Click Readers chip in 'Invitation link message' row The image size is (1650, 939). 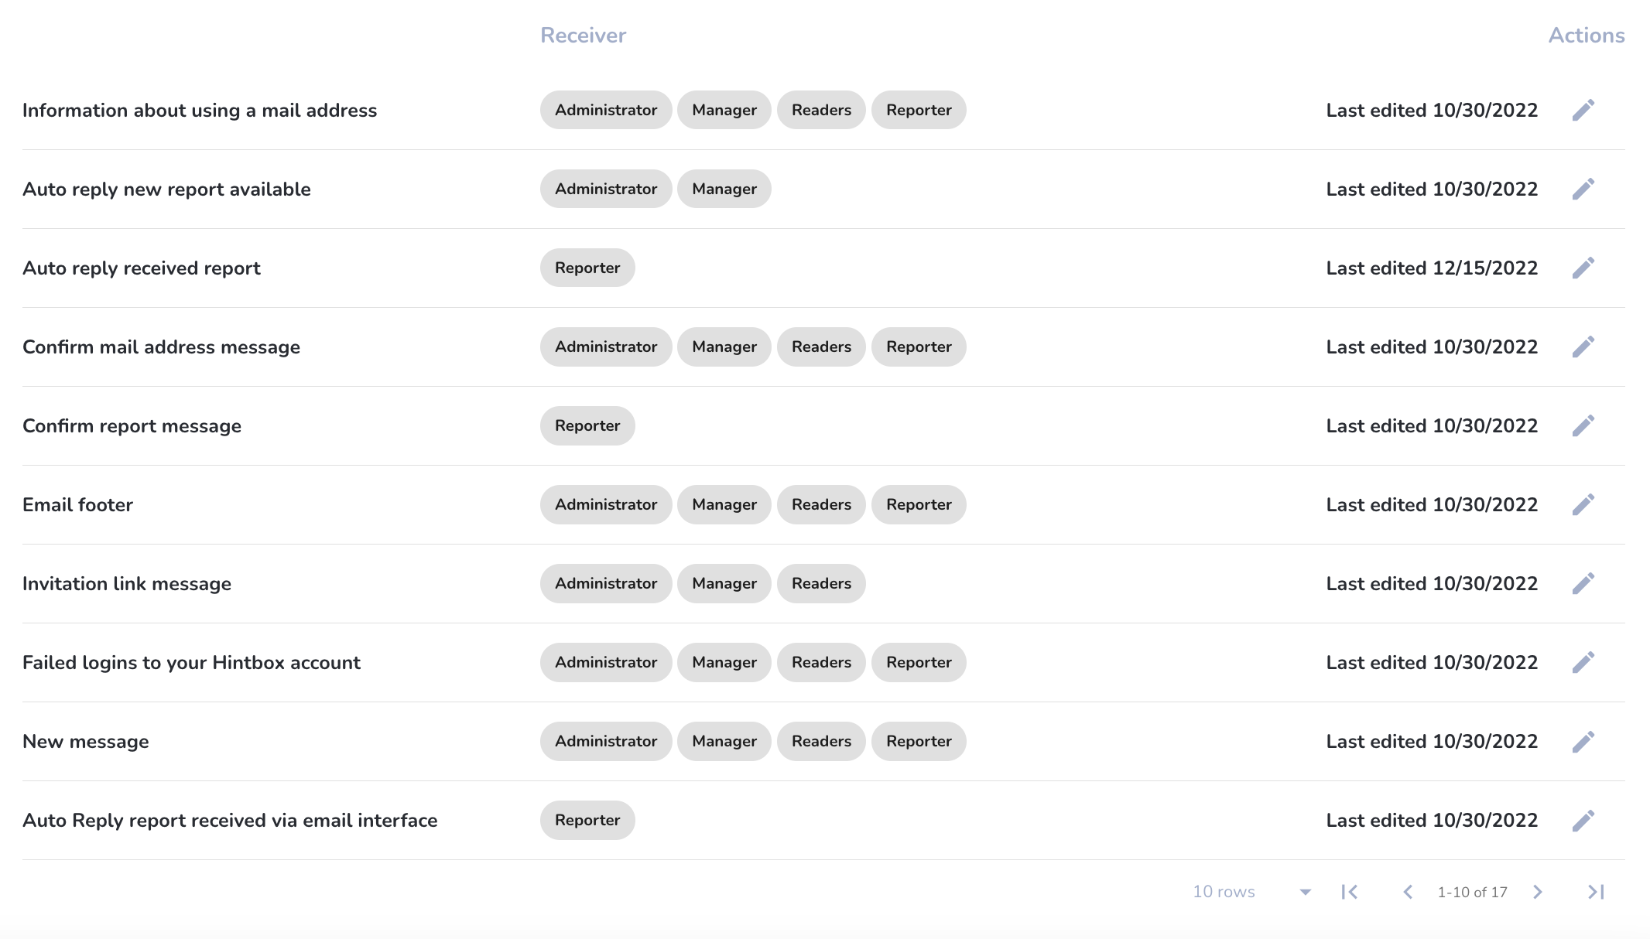[x=821, y=583]
